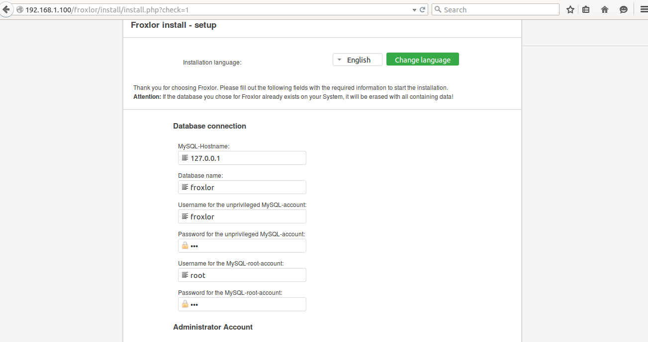This screenshot has width=648, height=342.
Task: Go to the browser home page
Action: tap(605, 9)
